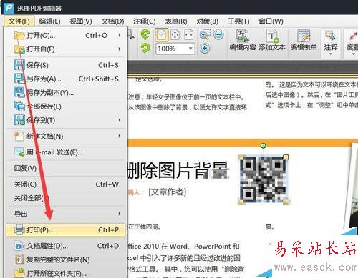
Task: Select the actual size 1:1 page icon
Action: [x=162, y=35]
